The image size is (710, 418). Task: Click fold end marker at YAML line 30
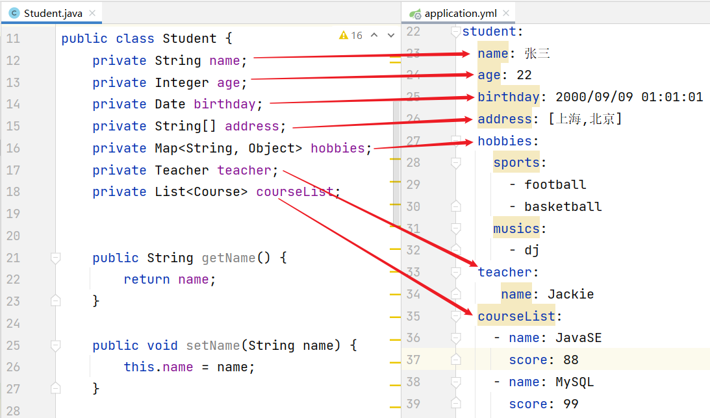coord(456,206)
